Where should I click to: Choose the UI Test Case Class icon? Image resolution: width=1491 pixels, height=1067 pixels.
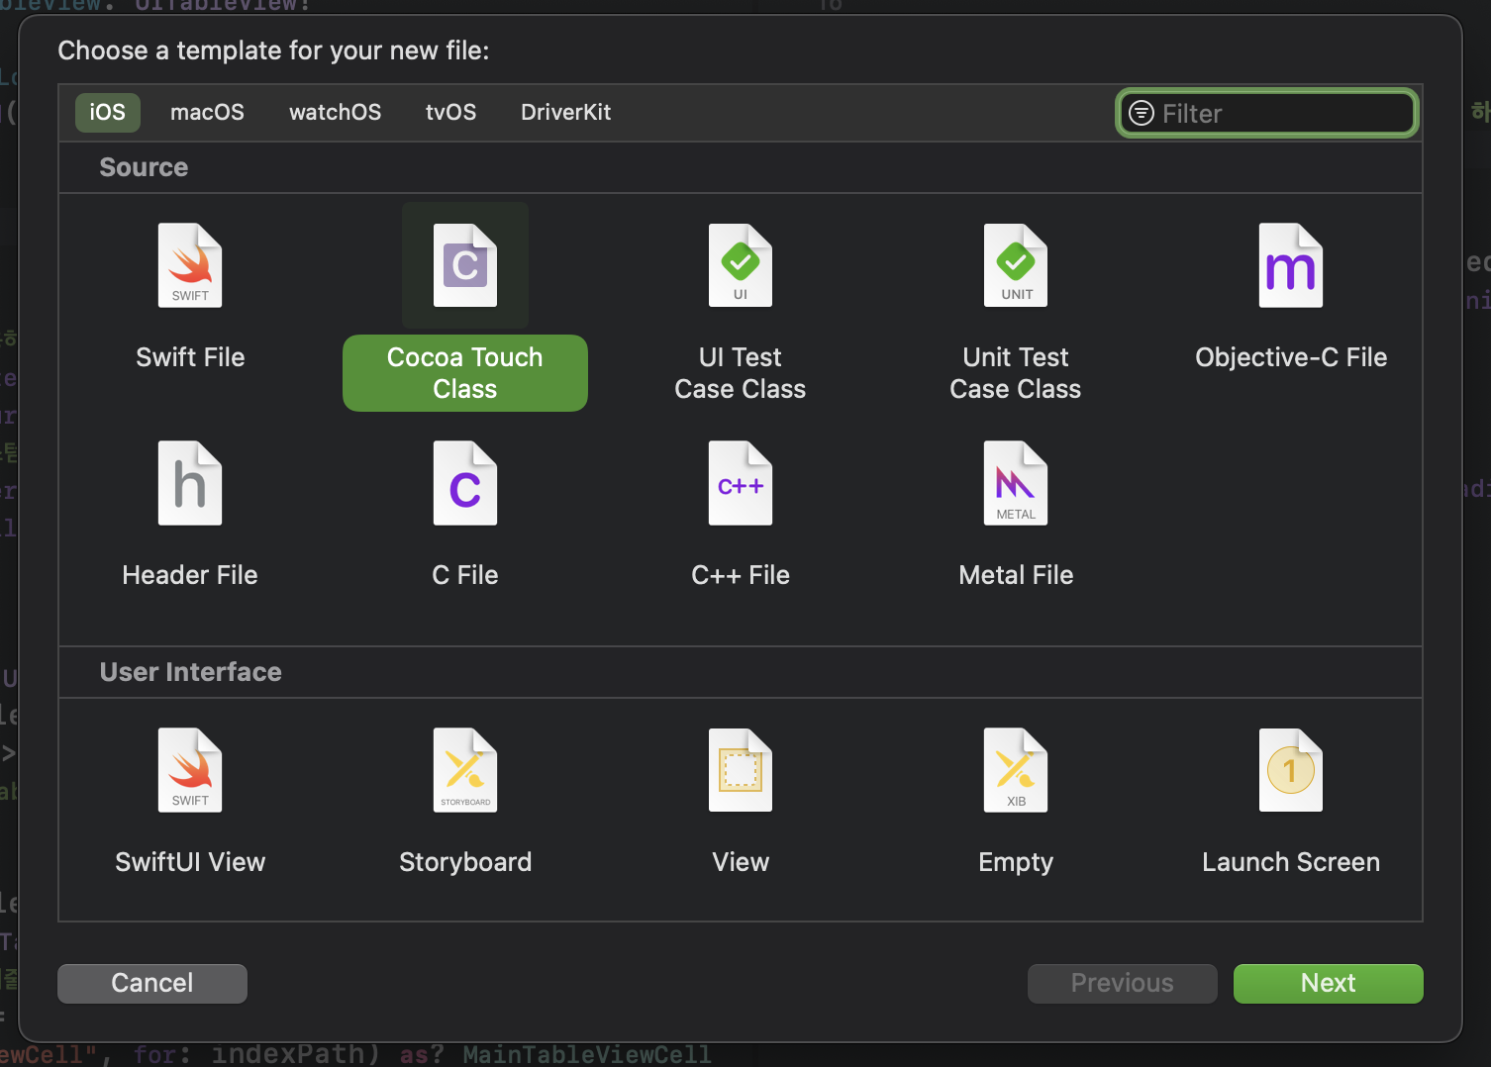[x=741, y=265]
